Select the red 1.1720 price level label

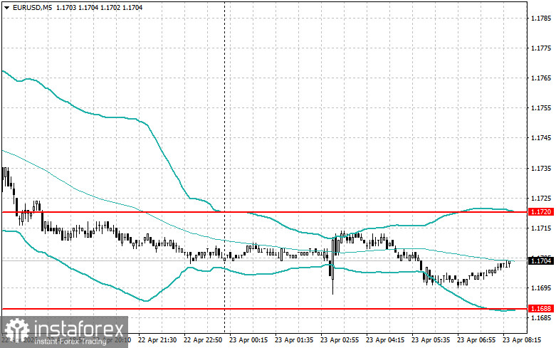coord(541,212)
